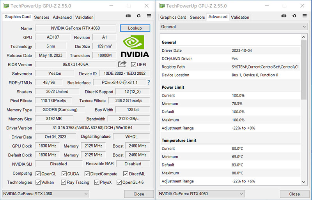
Task: Select Temperature Adjustment Range -22% to +6% row
Action: pos(230,181)
